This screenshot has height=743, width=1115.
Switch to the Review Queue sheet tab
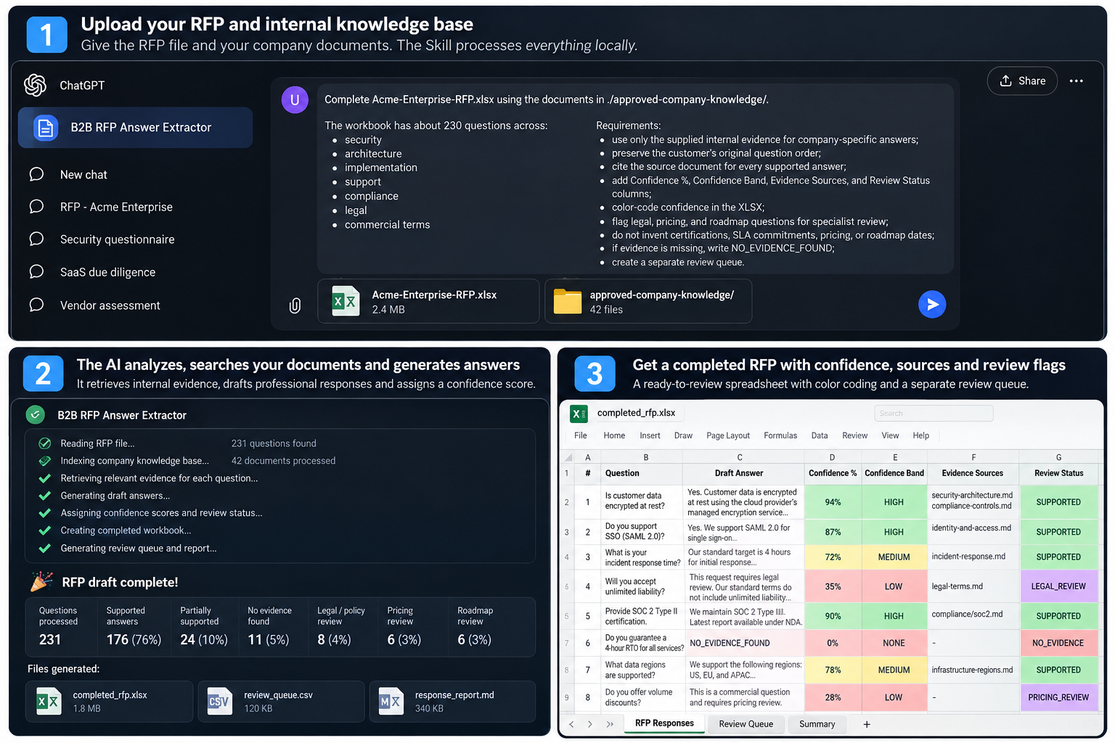coord(746,724)
